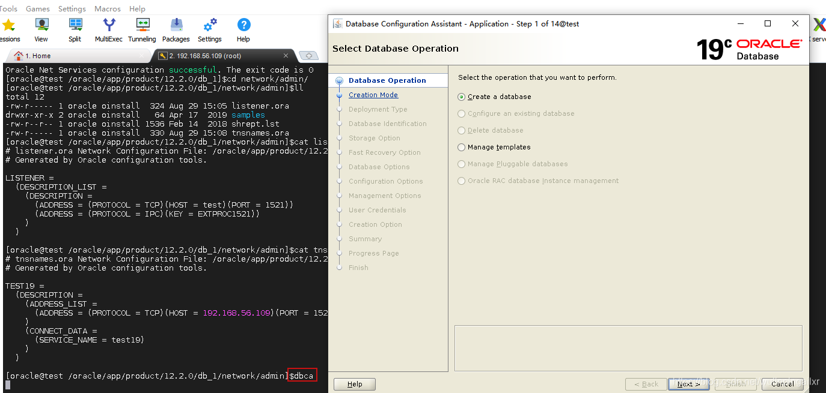
Task: Open the Sessions star icon
Action: click(8, 29)
